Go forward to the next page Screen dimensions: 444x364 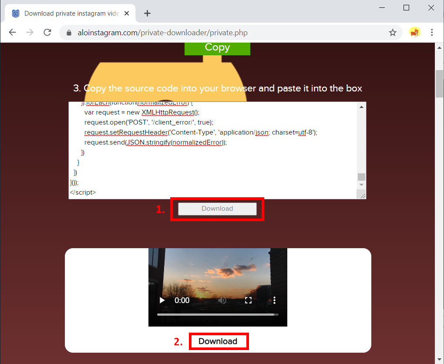pyautogui.click(x=30, y=33)
